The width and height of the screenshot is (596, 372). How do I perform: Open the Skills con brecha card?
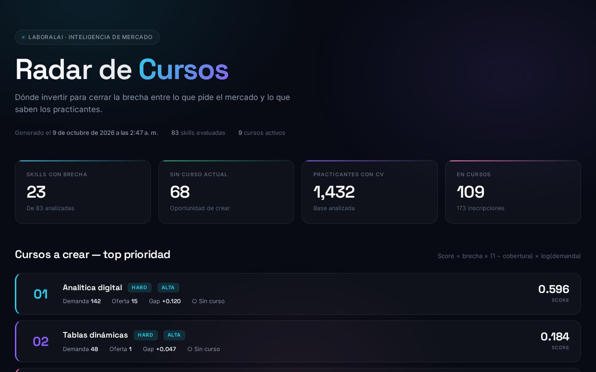click(83, 192)
